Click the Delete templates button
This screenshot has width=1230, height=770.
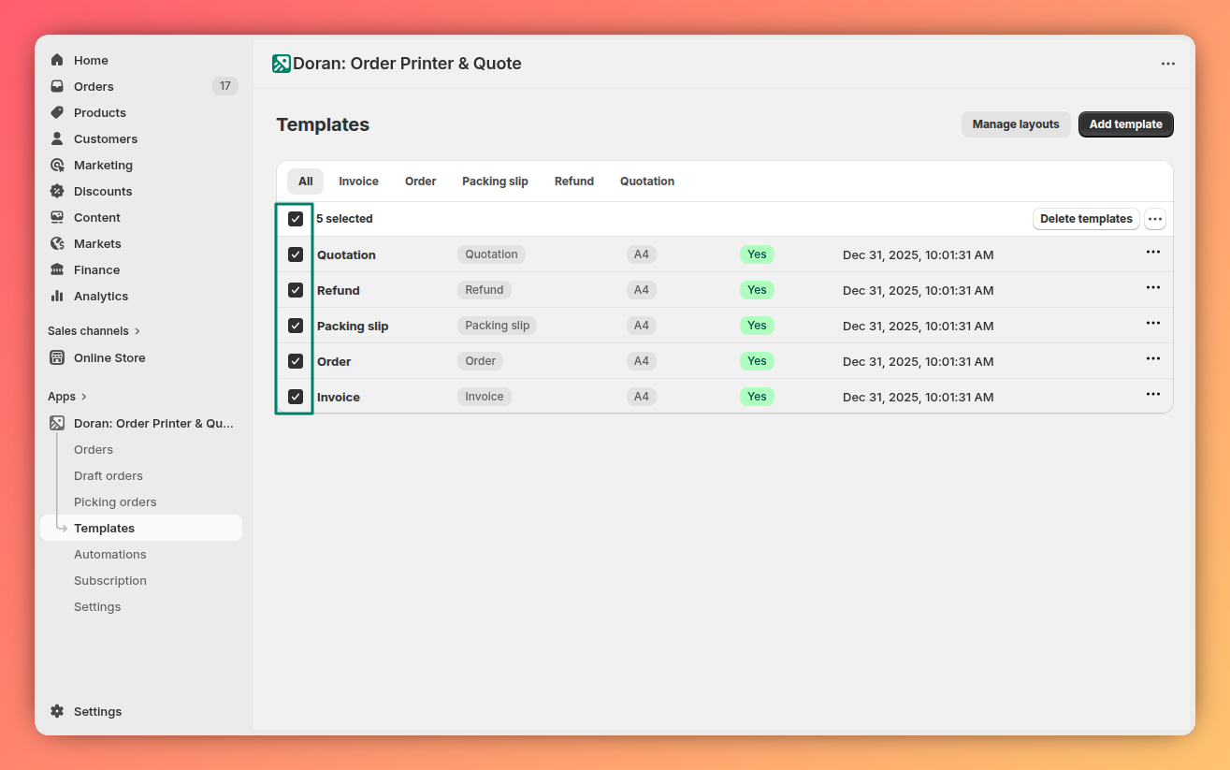[x=1086, y=219]
